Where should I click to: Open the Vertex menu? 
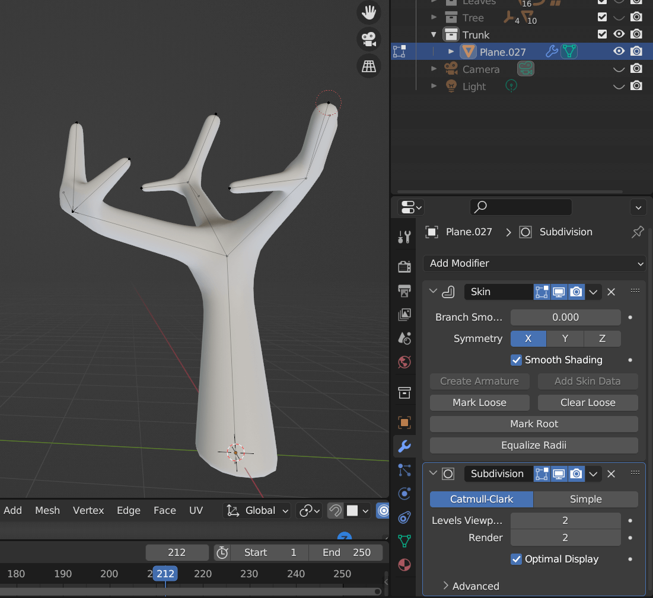pos(88,510)
